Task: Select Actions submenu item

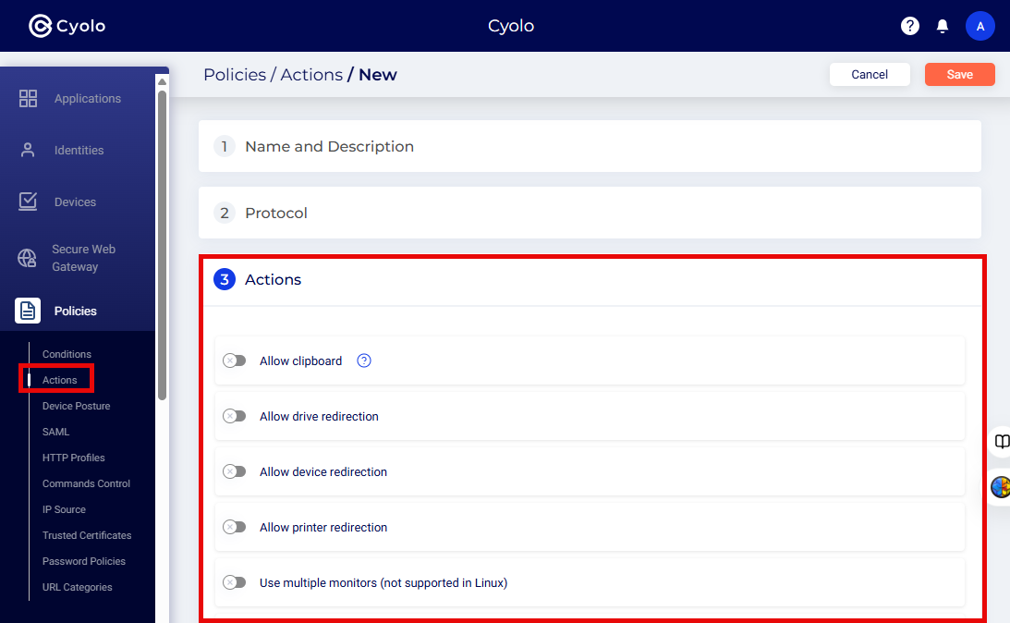Action: (59, 380)
